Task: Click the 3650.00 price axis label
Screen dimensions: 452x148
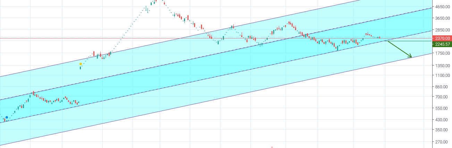Action: 442,18
